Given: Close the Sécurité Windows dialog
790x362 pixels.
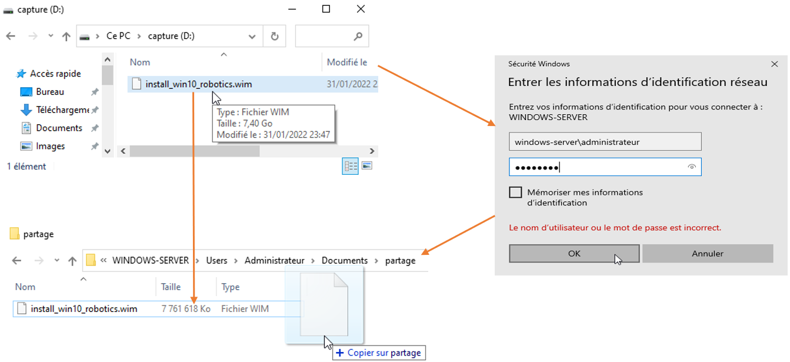Looking at the screenshot, I should point(774,64).
